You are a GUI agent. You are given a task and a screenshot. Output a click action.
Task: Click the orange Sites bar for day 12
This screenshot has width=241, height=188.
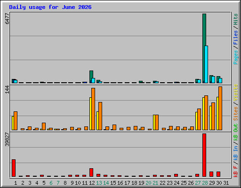93,109
